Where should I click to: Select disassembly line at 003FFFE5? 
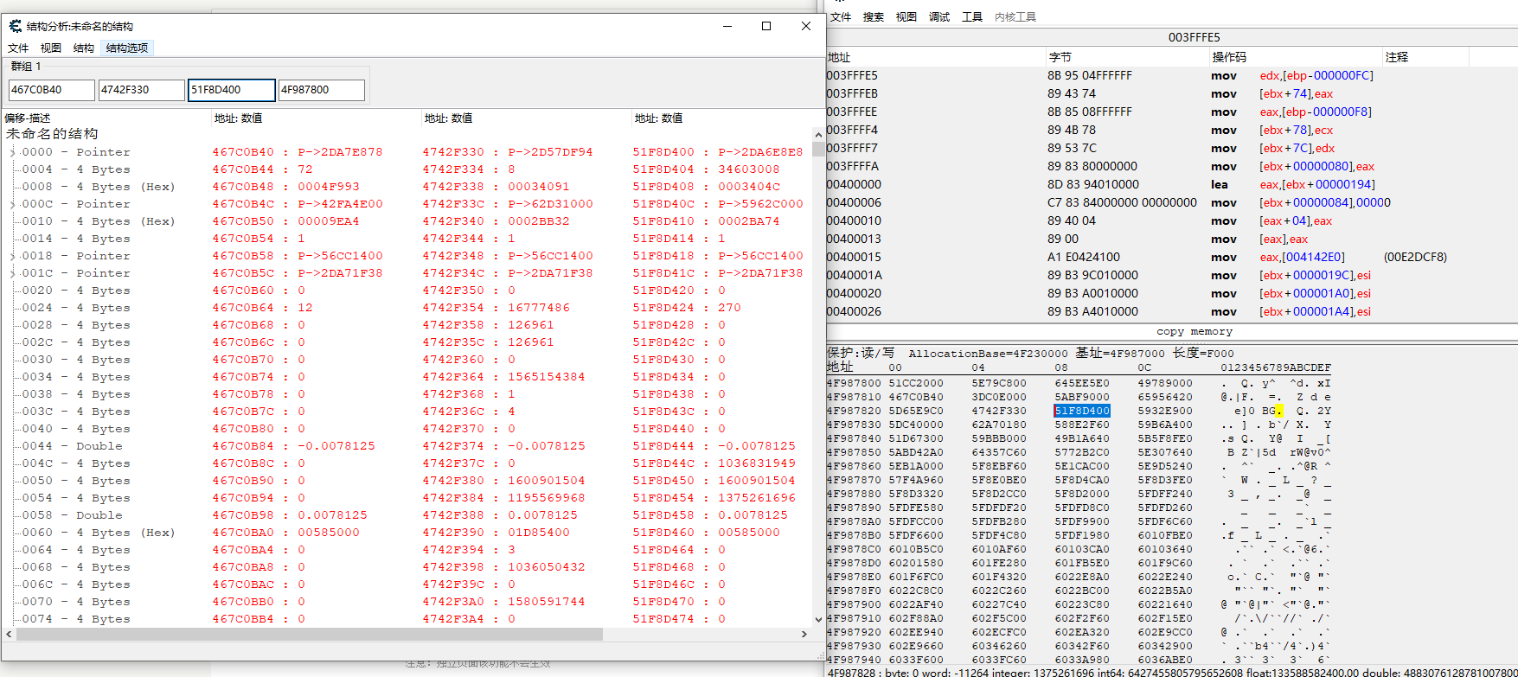click(1172, 76)
